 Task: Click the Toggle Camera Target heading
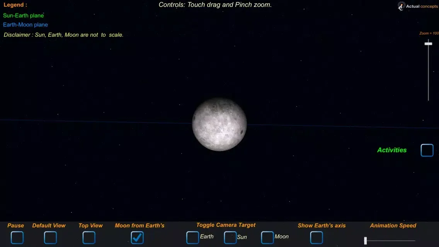[226, 225]
